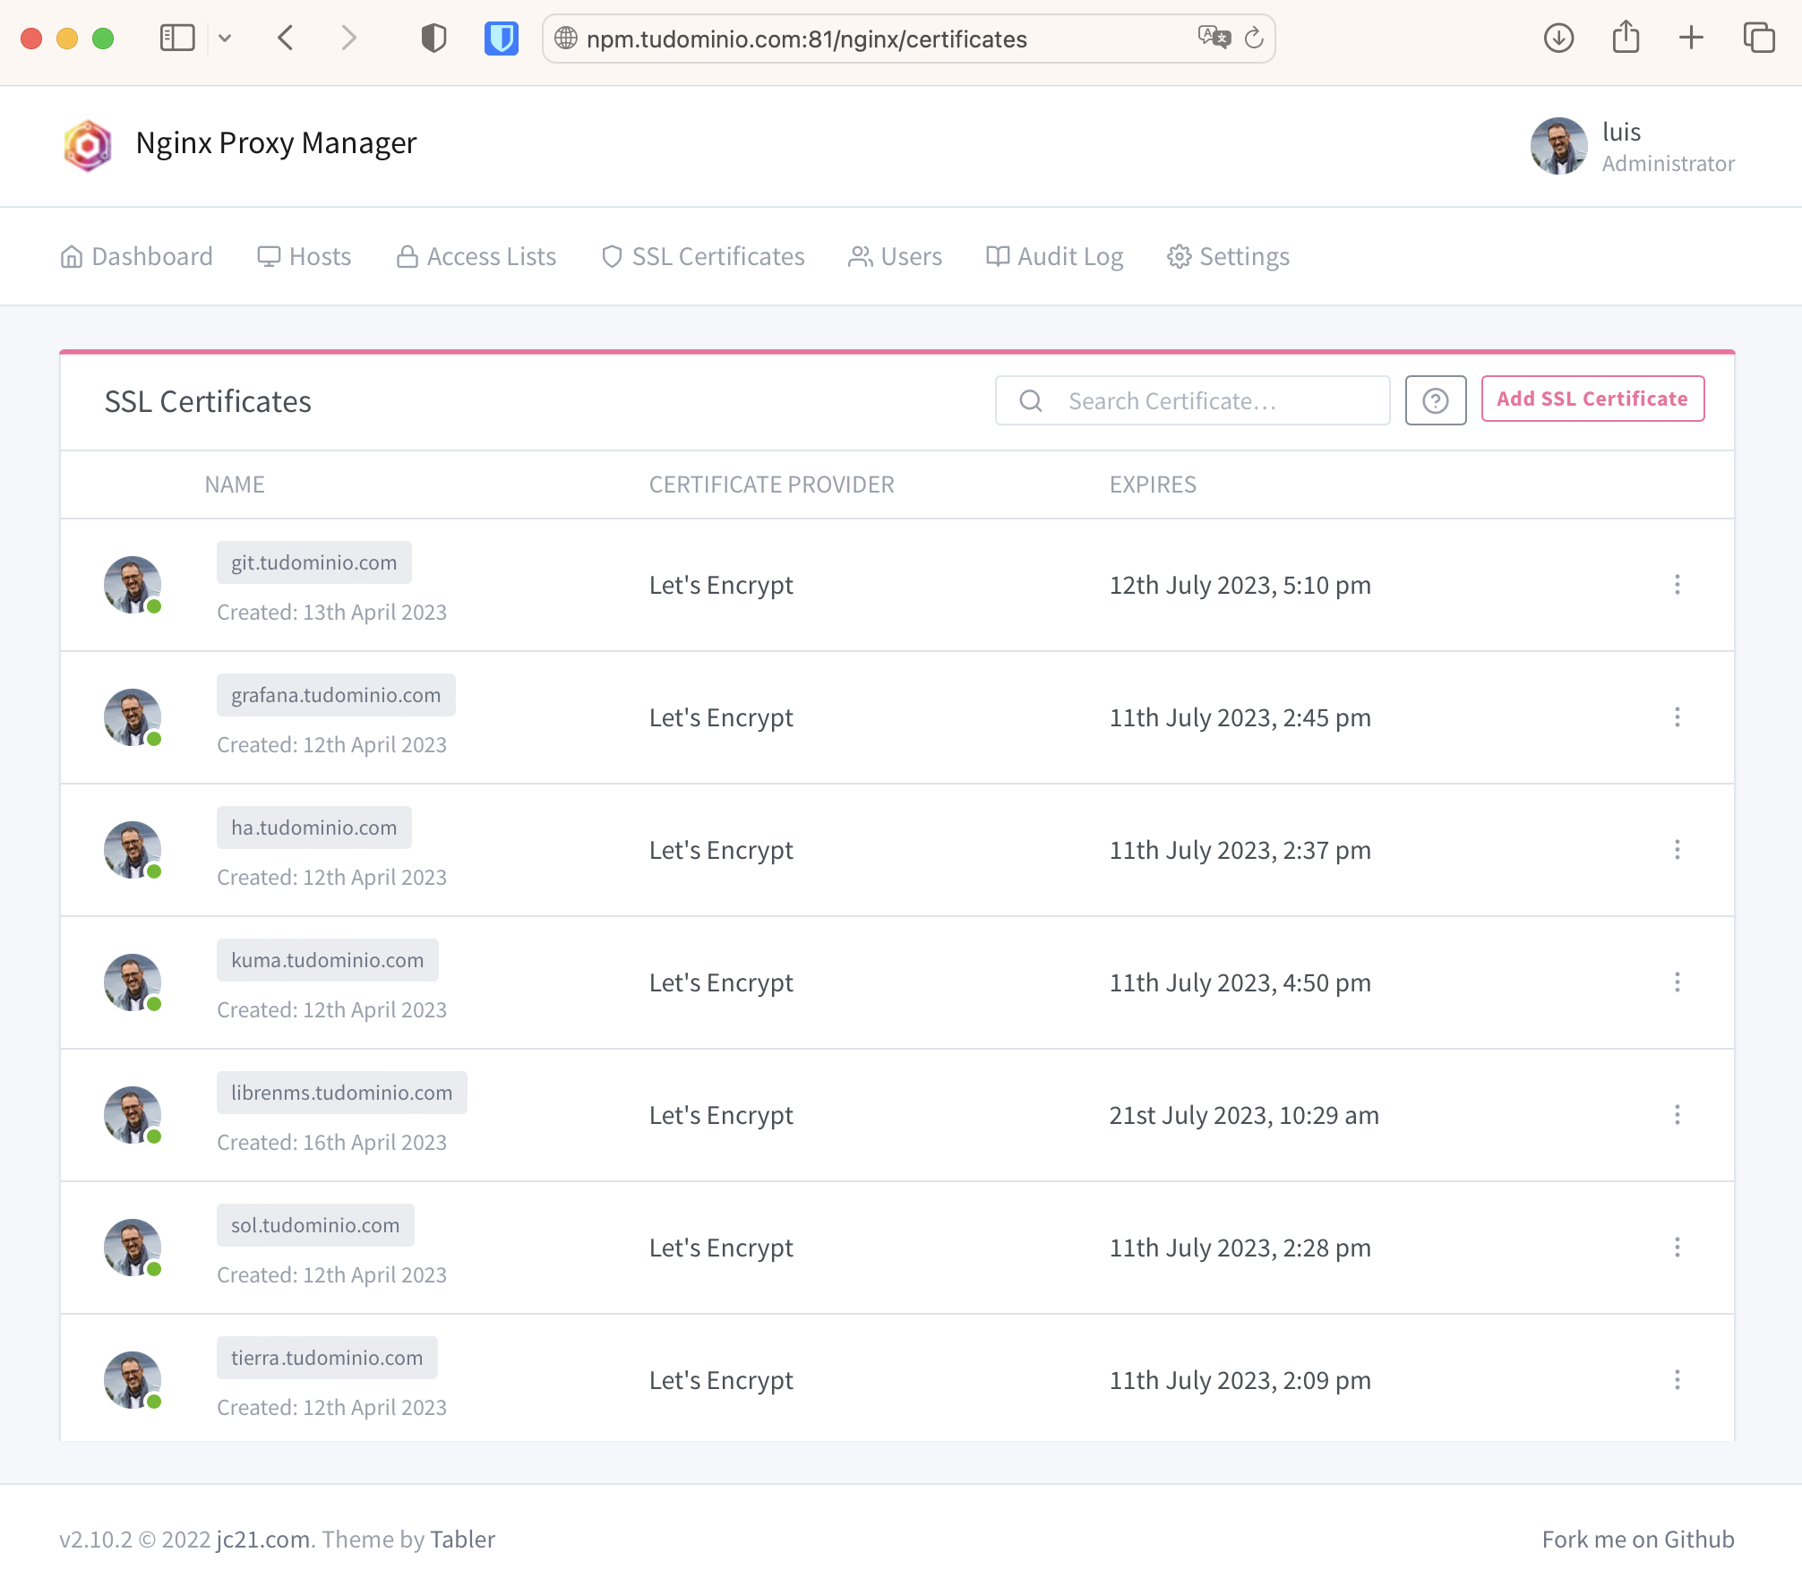The width and height of the screenshot is (1802, 1578).
Task: Click expiry 12th July 2023, 5:10 pm
Action: point(1240,585)
